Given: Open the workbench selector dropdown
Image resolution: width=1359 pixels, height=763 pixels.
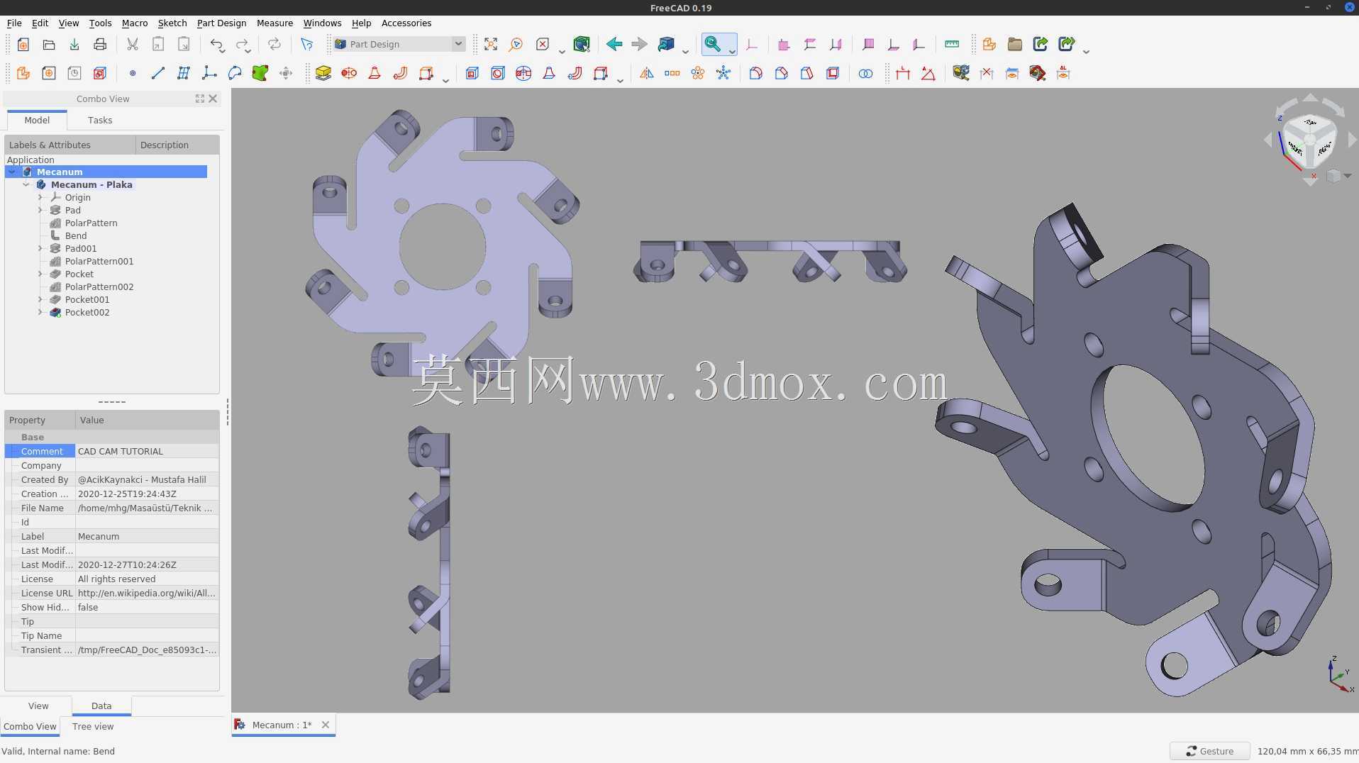Looking at the screenshot, I should point(400,44).
